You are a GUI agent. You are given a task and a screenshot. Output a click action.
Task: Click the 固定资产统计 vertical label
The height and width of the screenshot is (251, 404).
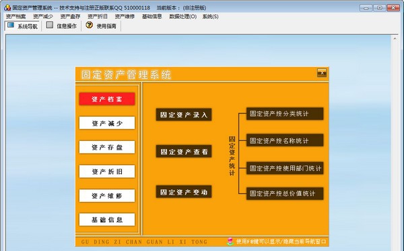[232, 156]
